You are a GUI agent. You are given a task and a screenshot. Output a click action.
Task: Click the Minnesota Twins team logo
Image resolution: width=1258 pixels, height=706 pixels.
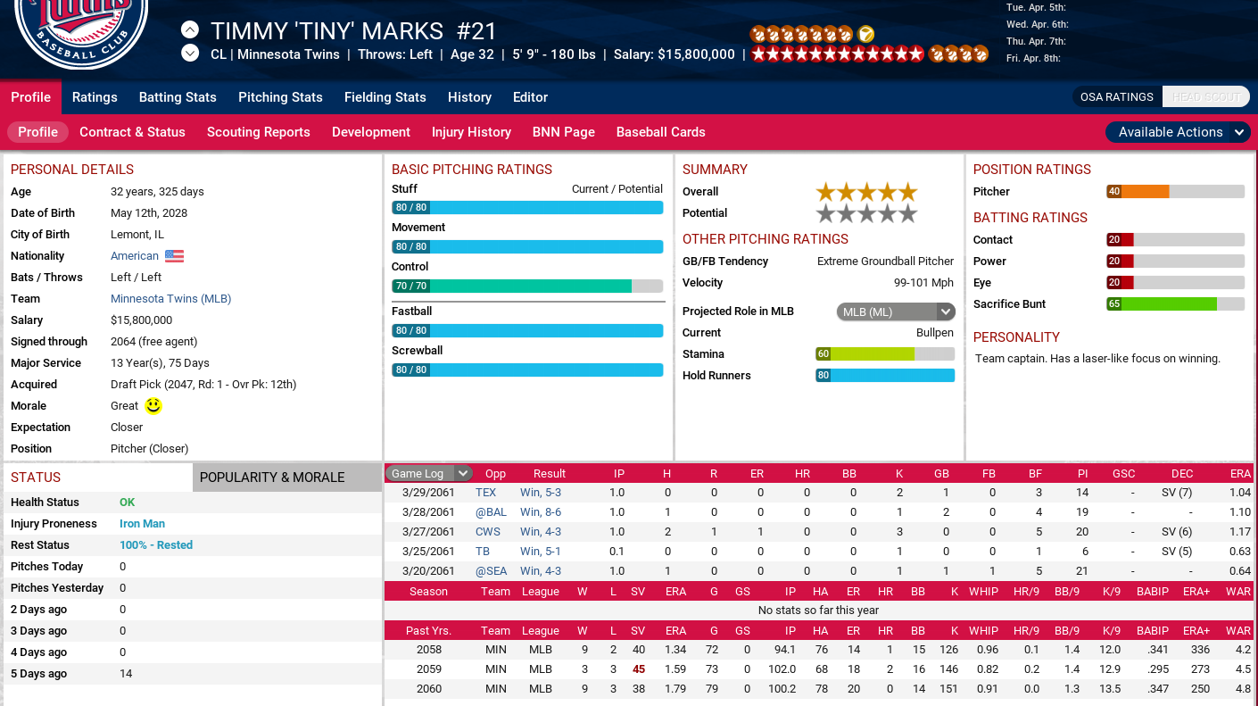(x=81, y=31)
